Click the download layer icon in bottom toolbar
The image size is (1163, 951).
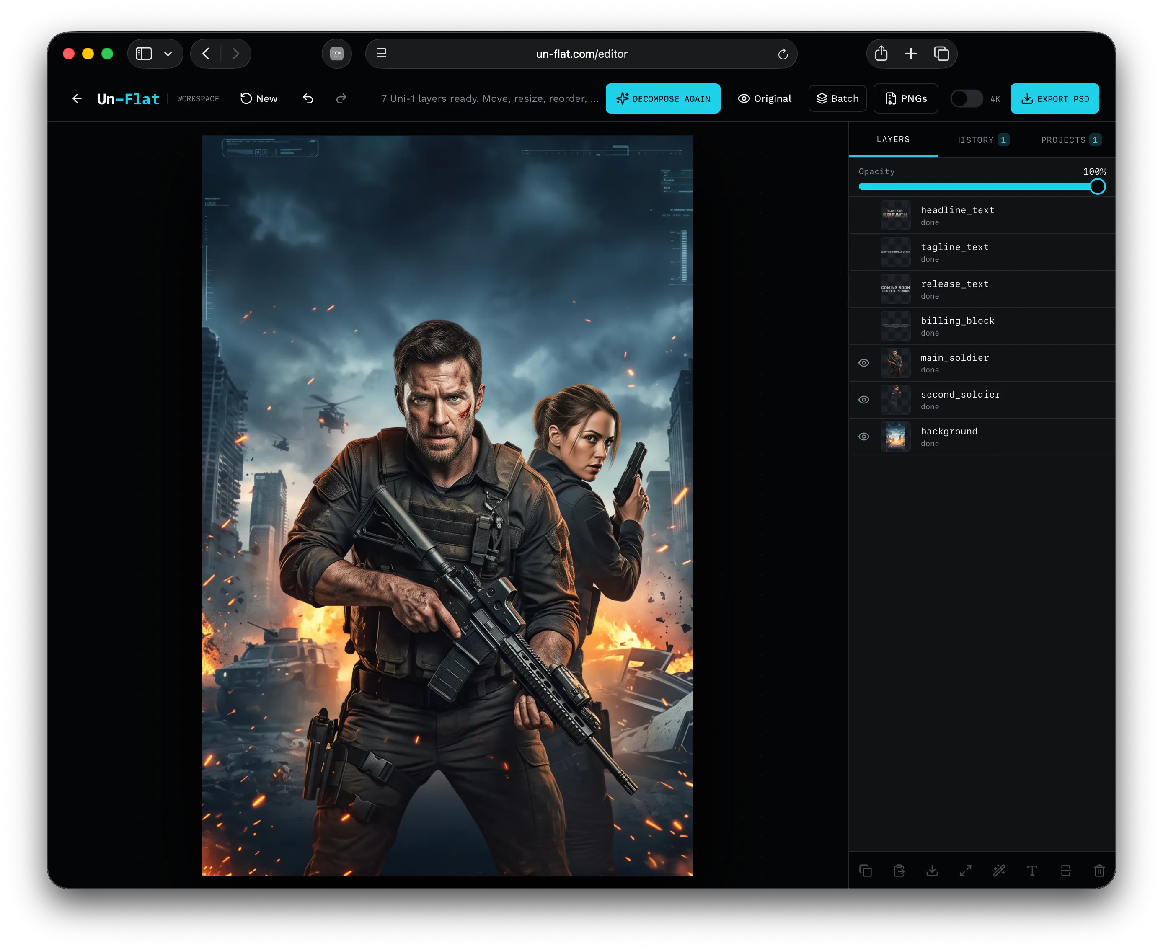pos(932,871)
